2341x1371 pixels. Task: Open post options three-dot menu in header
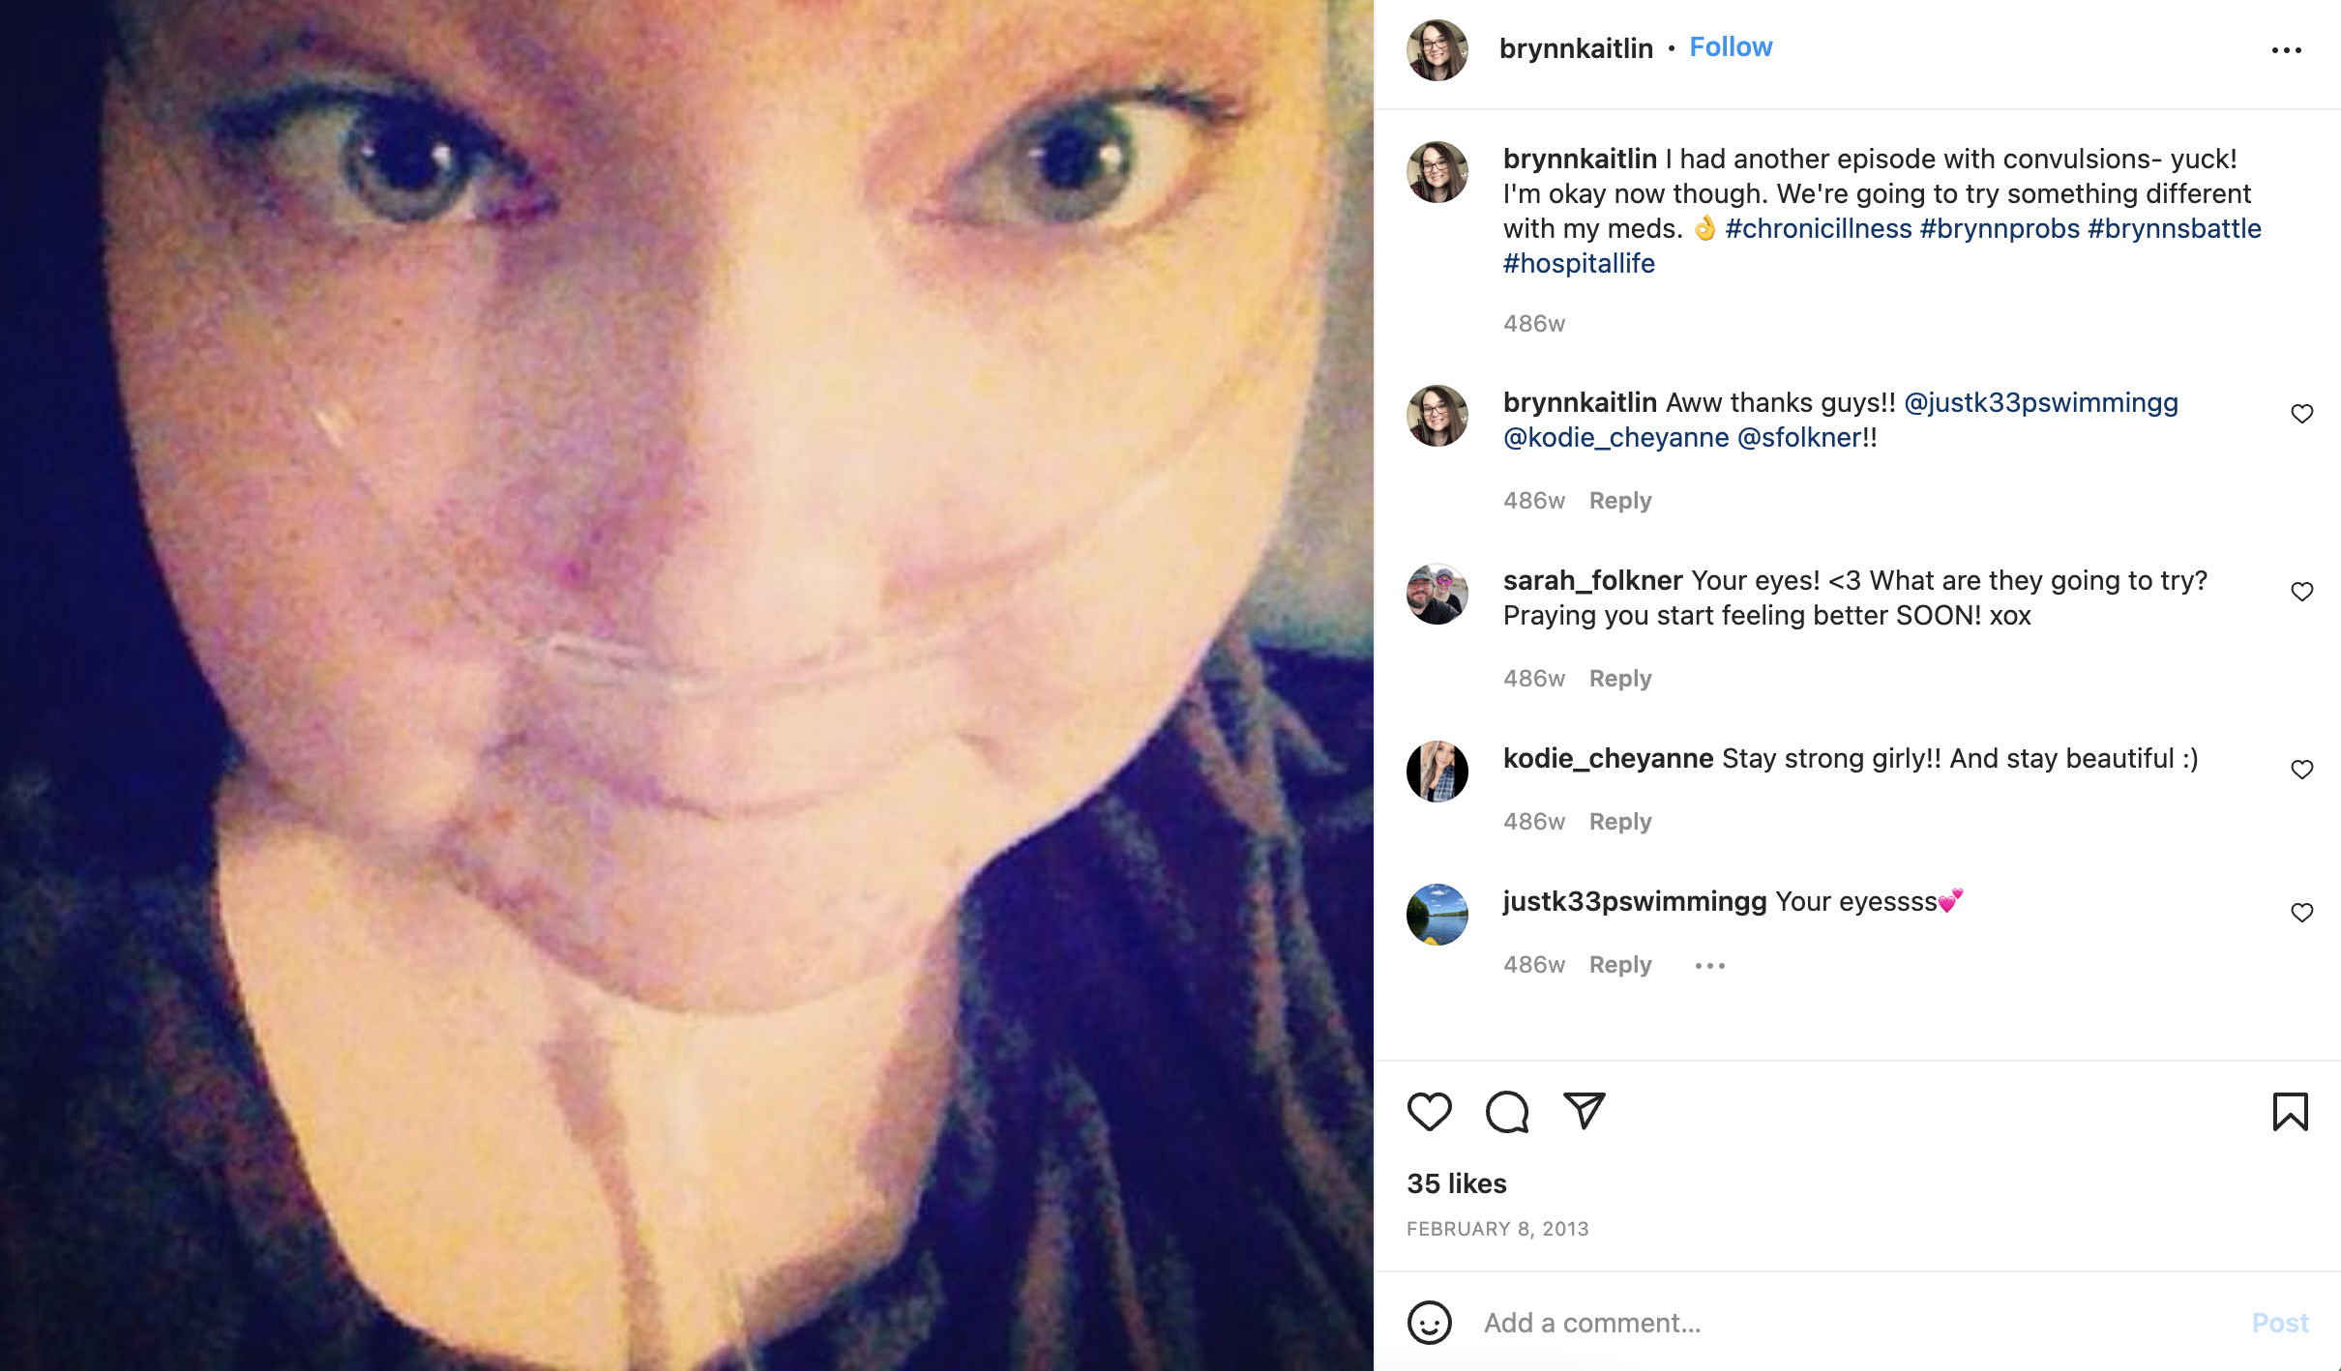coord(2287,50)
